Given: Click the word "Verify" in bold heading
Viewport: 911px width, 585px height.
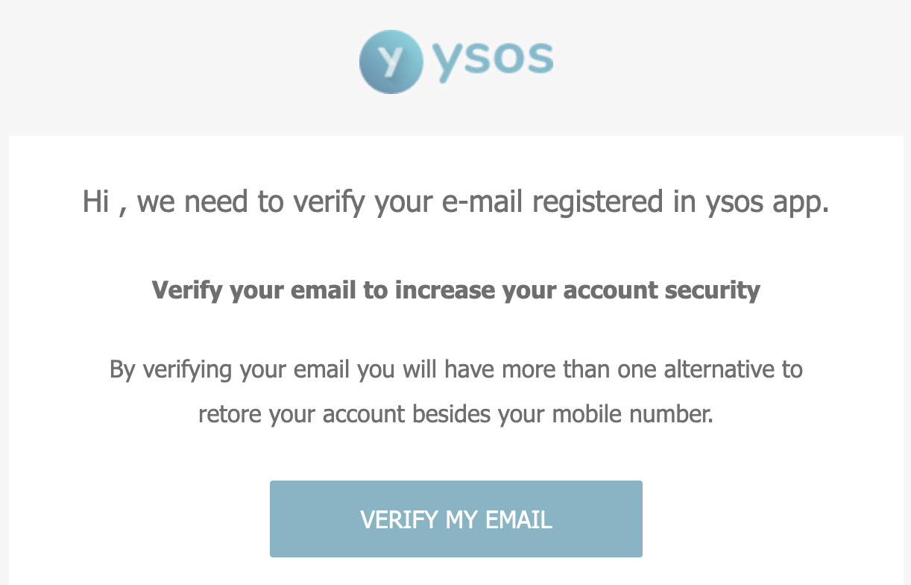Looking at the screenshot, I should click(x=188, y=290).
